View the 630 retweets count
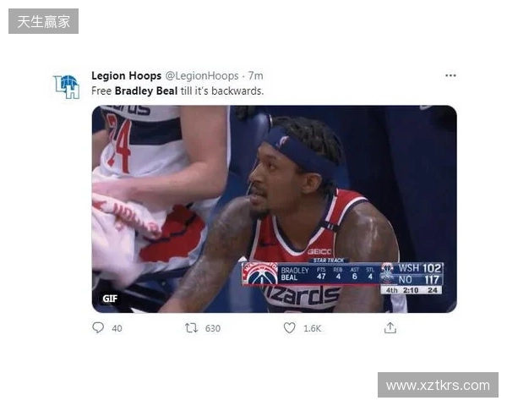The width and height of the screenshot is (507, 406). coord(213,328)
